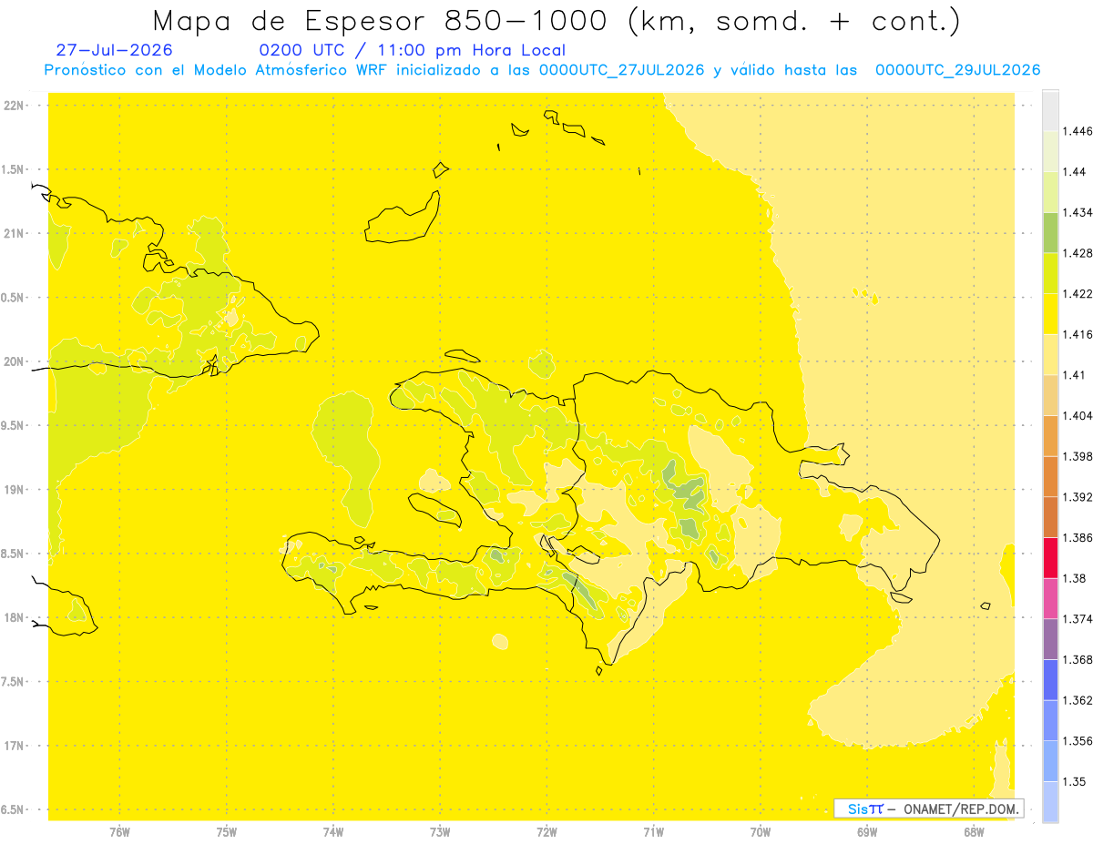Click the '1.404' colorbar value
The height and width of the screenshot is (844, 1093).
1078,415
